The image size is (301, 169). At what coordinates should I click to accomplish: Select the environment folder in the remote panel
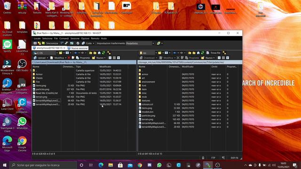point(148,82)
